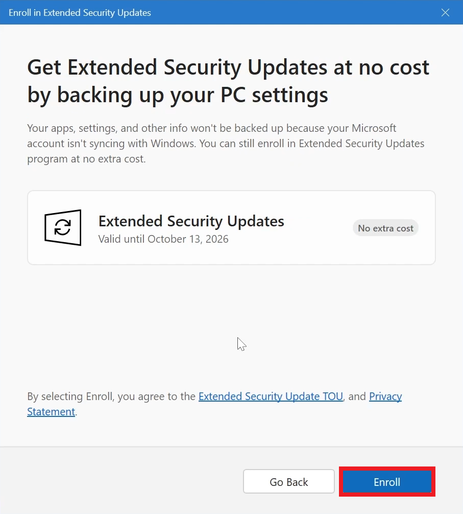Click the Get Extended Security Updates heading

[x=228, y=81]
